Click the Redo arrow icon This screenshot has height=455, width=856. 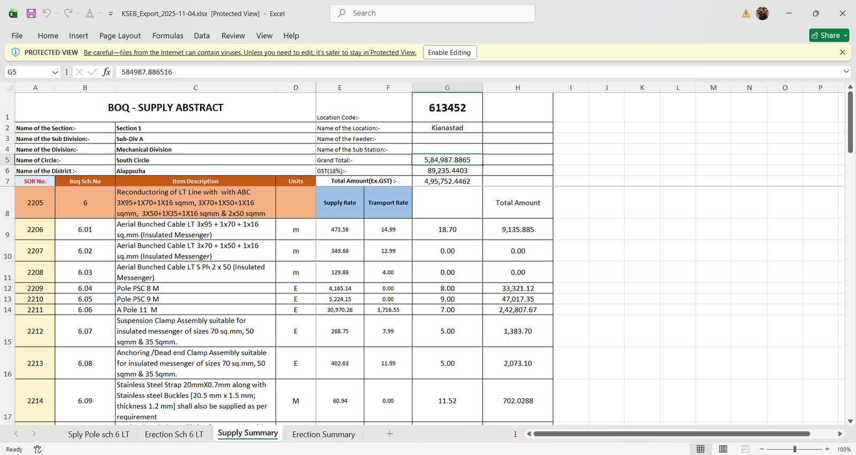coord(68,13)
